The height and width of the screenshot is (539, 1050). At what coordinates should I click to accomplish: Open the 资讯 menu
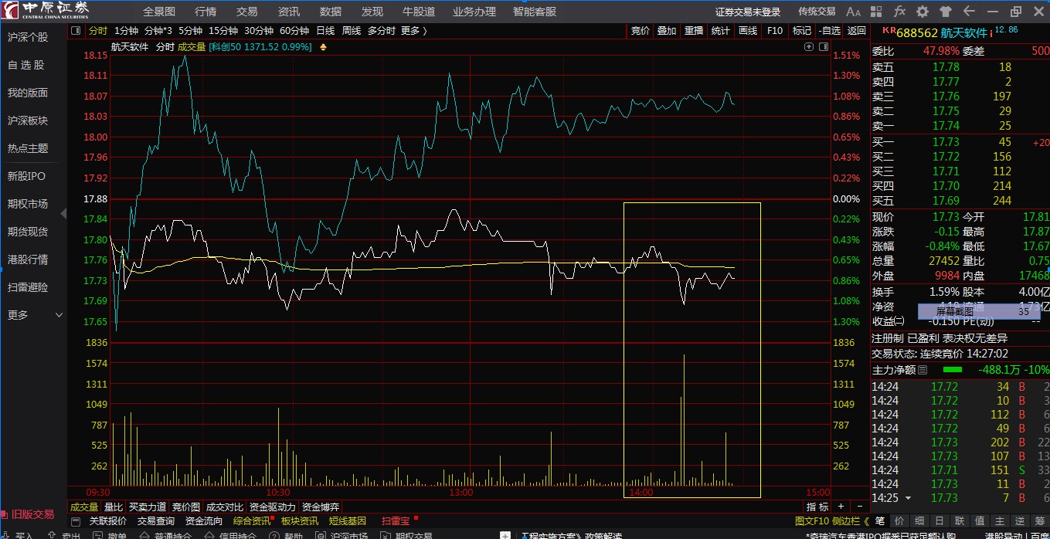(x=289, y=12)
